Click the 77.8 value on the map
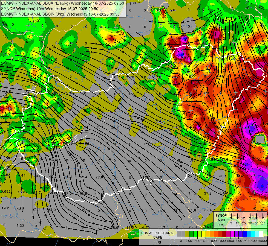Viewport: 268px width, 246px height. tap(99, 177)
